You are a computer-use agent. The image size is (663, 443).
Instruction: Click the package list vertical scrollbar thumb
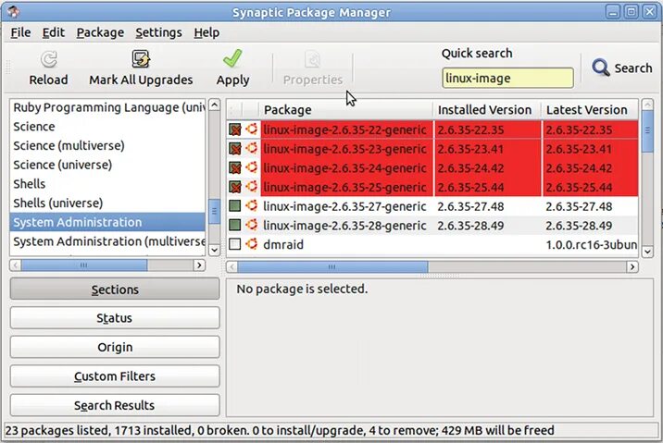[647, 131]
